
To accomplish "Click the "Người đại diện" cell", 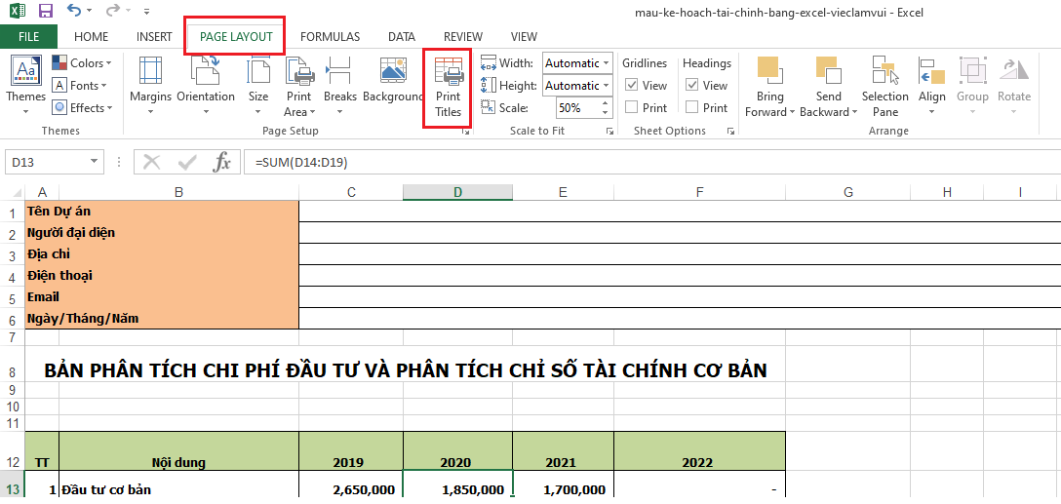I will [162, 233].
